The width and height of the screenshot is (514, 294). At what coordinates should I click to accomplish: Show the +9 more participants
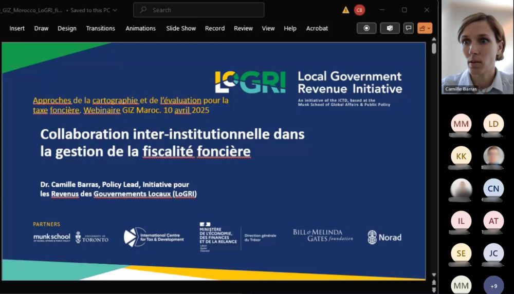[x=493, y=285]
